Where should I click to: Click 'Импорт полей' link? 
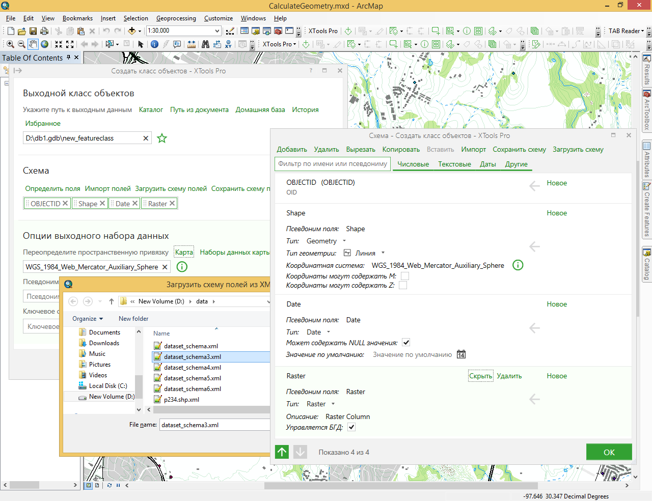point(108,188)
